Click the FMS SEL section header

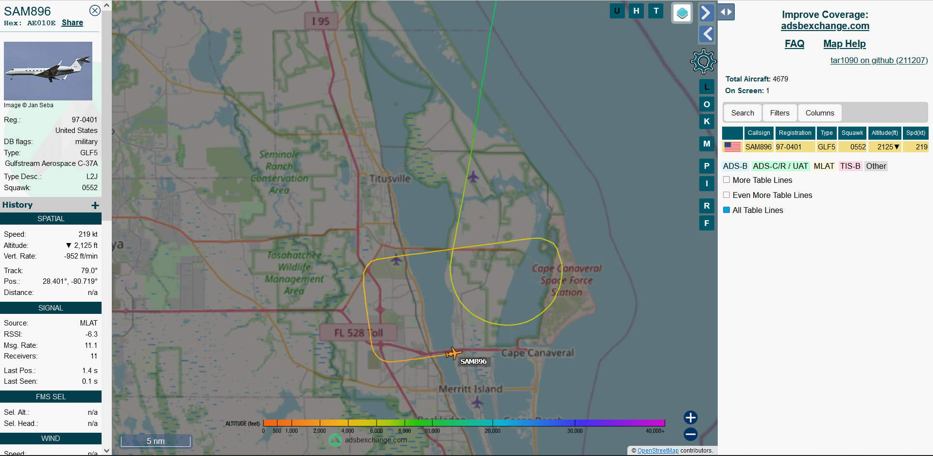click(x=51, y=397)
